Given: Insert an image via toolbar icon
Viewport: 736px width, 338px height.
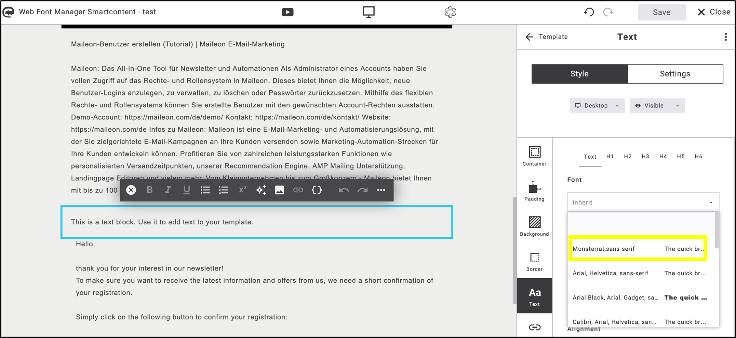Looking at the screenshot, I should [280, 190].
